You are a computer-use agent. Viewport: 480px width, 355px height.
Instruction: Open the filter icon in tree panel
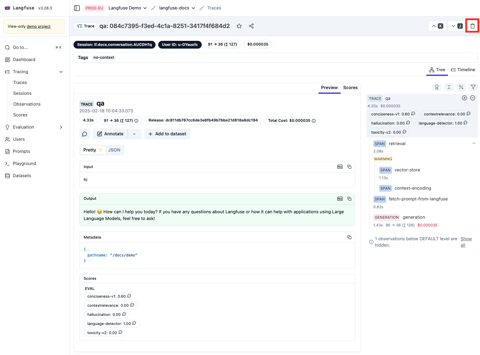pyautogui.click(x=473, y=87)
